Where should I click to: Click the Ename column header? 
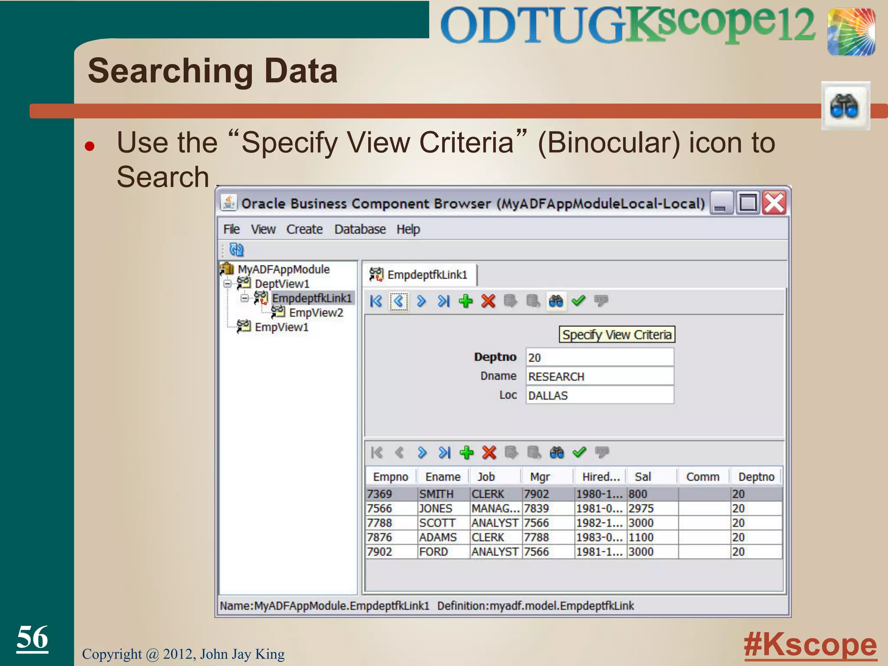coord(443,477)
